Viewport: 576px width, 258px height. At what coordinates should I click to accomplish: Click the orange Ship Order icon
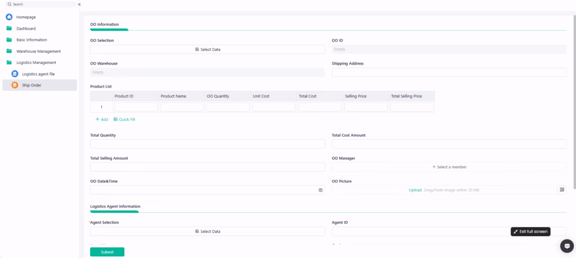pyautogui.click(x=15, y=85)
